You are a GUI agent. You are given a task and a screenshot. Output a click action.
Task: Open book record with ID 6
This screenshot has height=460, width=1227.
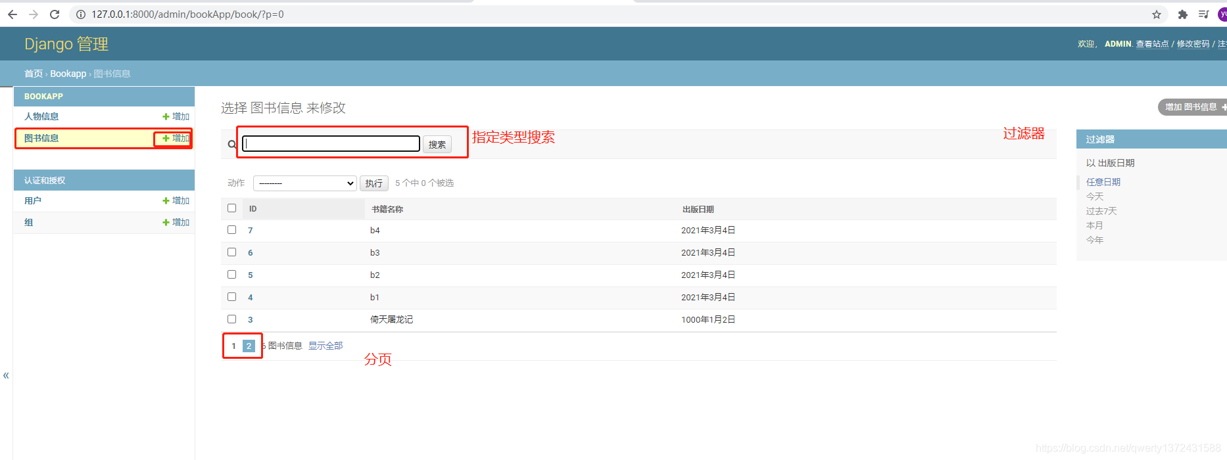coord(250,253)
